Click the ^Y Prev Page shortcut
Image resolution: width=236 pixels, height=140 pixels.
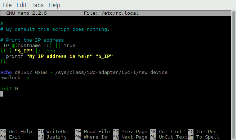click(x=130, y=132)
